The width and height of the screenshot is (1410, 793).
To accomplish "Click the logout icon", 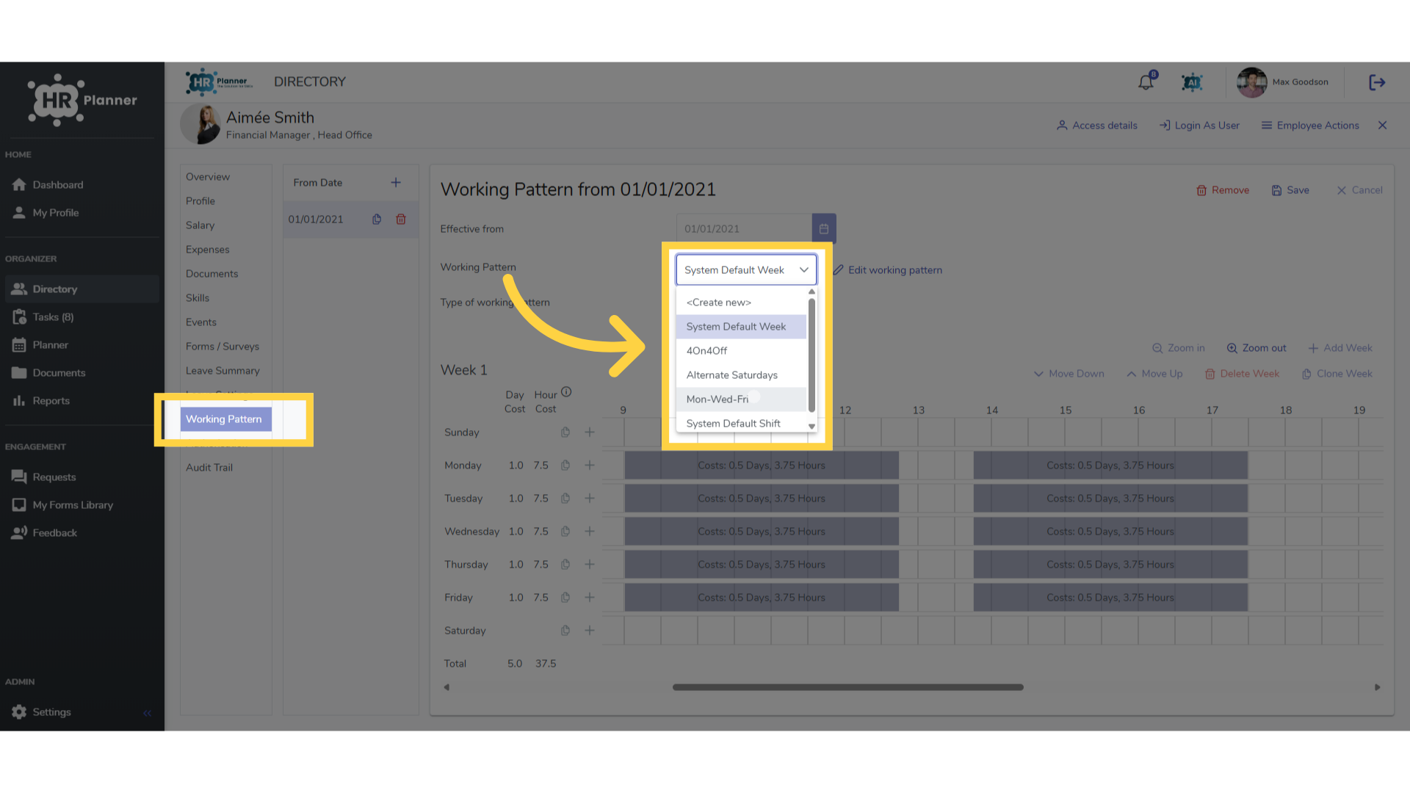I will point(1377,82).
